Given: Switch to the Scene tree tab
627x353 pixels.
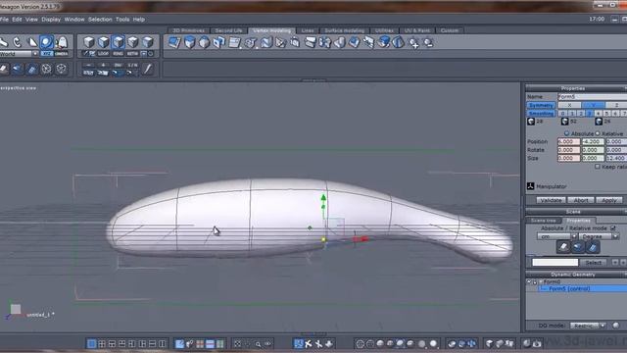Looking at the screenshot, I should 544,221.
